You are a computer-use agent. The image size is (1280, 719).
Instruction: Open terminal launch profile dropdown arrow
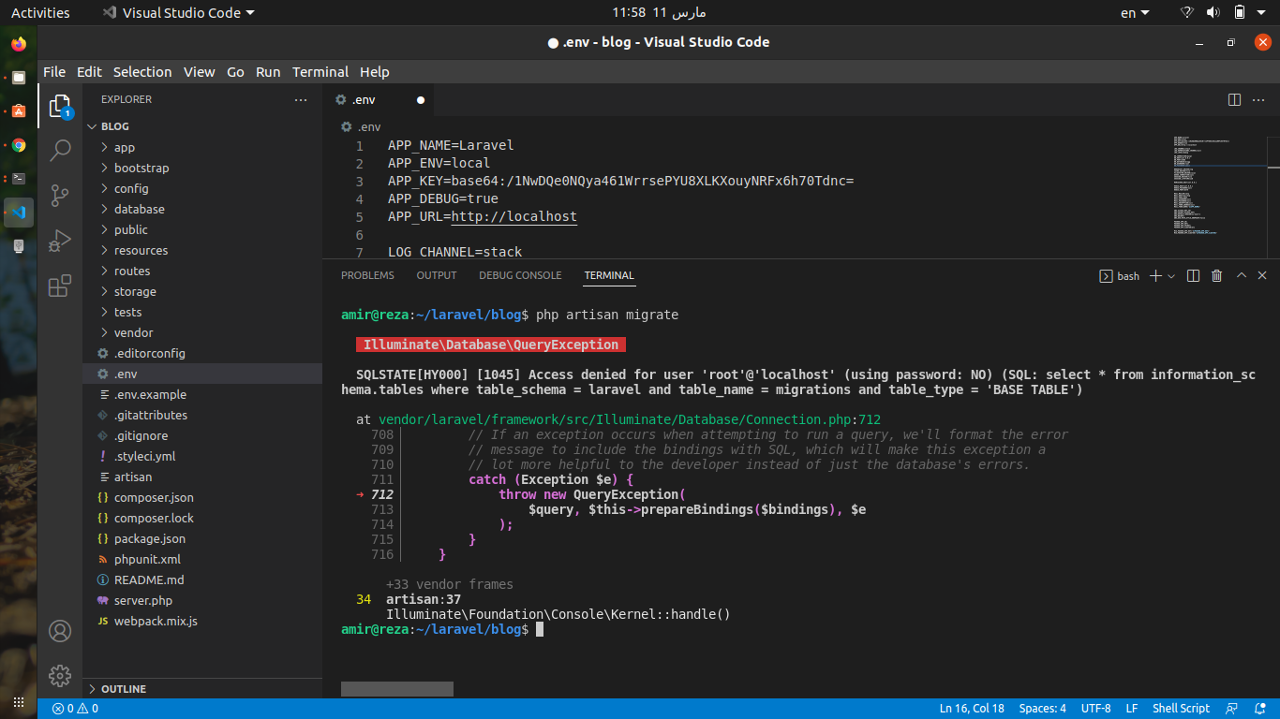coord(1171,276)
